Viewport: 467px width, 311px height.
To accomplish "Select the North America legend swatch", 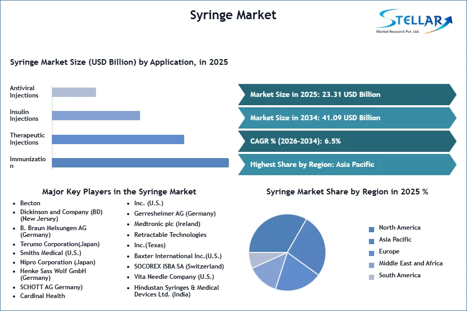I will 372,230.
